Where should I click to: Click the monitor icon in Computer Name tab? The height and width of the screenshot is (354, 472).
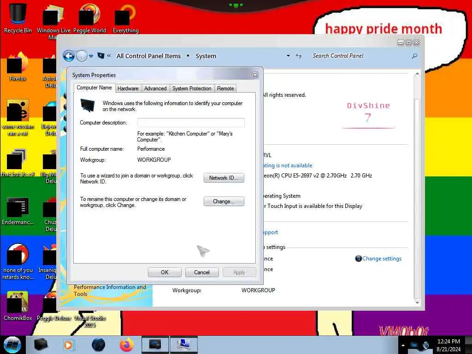88,106
